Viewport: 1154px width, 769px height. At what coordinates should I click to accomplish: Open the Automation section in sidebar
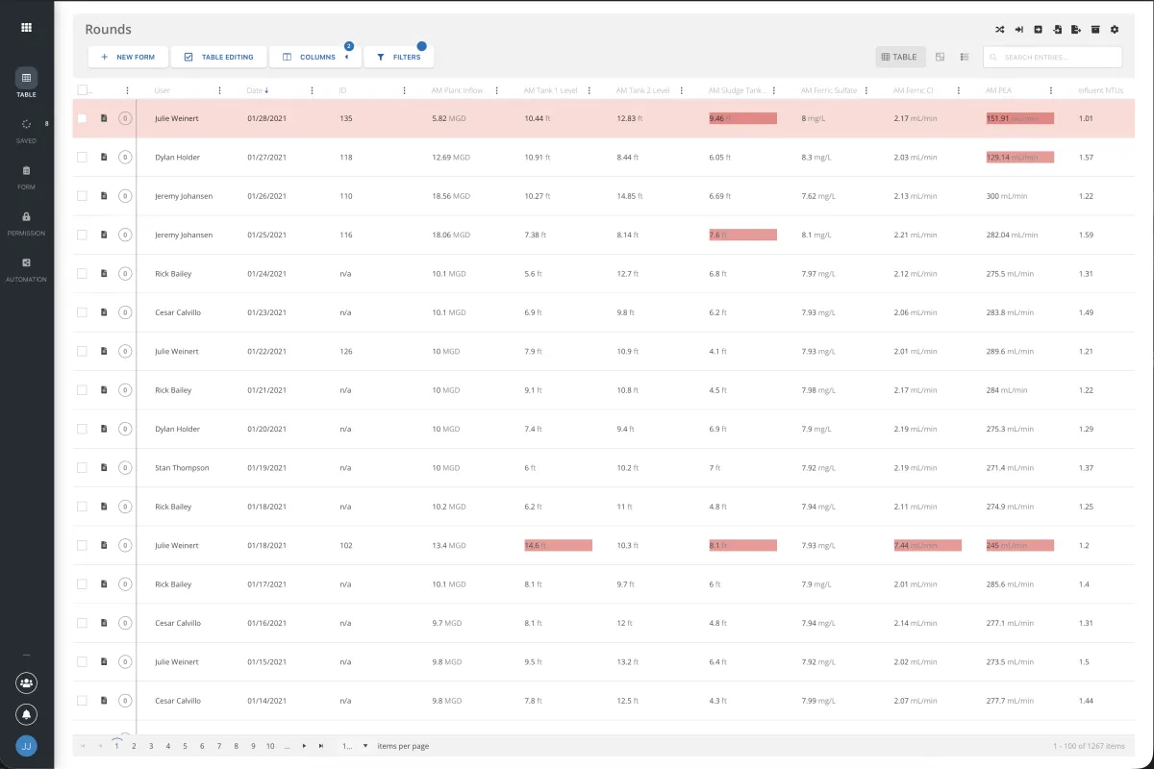click(x=26, y=269)
